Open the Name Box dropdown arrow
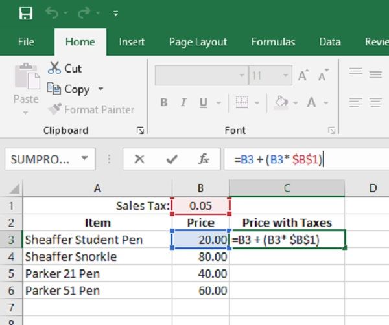The image size is (389, 325). pos(84,158)
